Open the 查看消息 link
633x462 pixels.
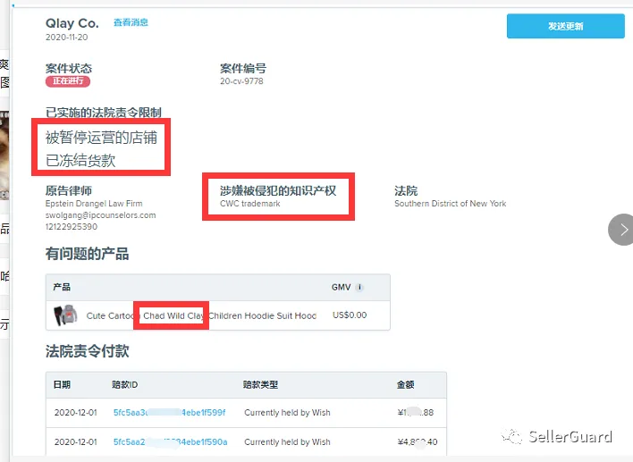[x=131, y=22]
